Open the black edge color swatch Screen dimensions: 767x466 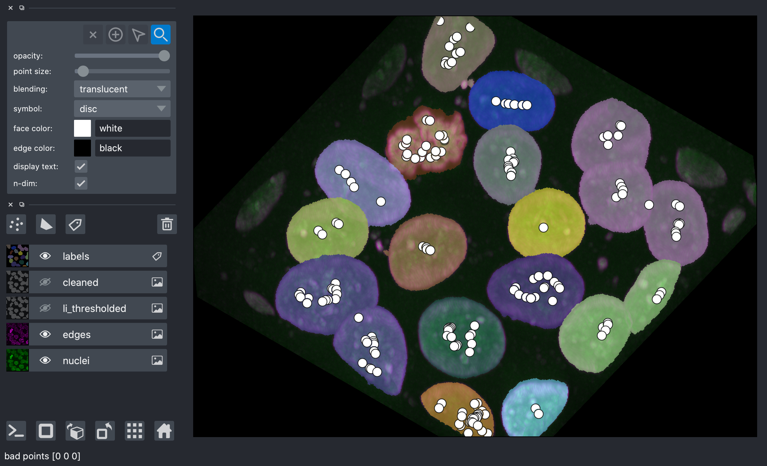click(x=82, y=148)
